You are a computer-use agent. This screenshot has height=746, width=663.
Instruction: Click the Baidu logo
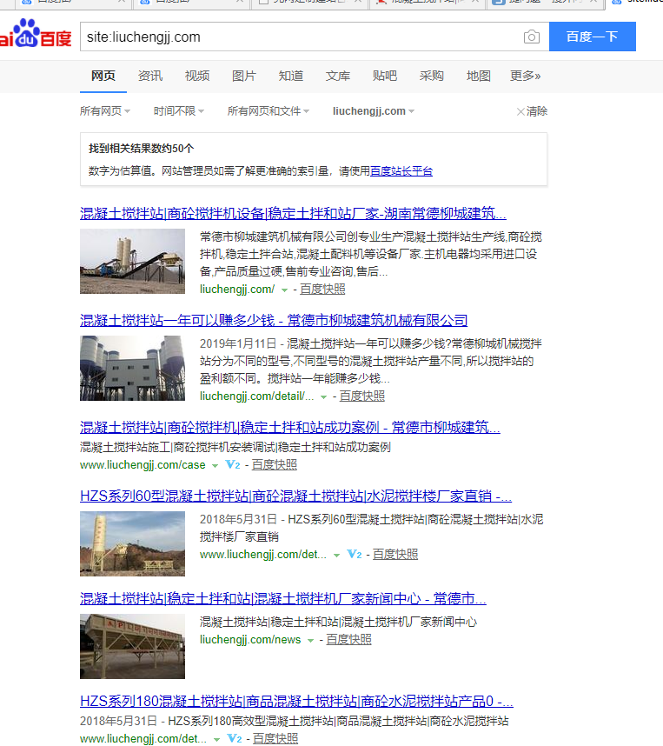[x=36, y=34]
